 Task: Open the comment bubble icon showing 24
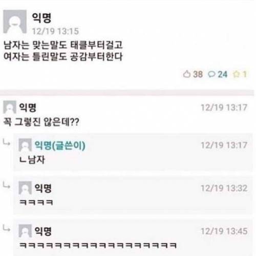click(x=211, y=74)
